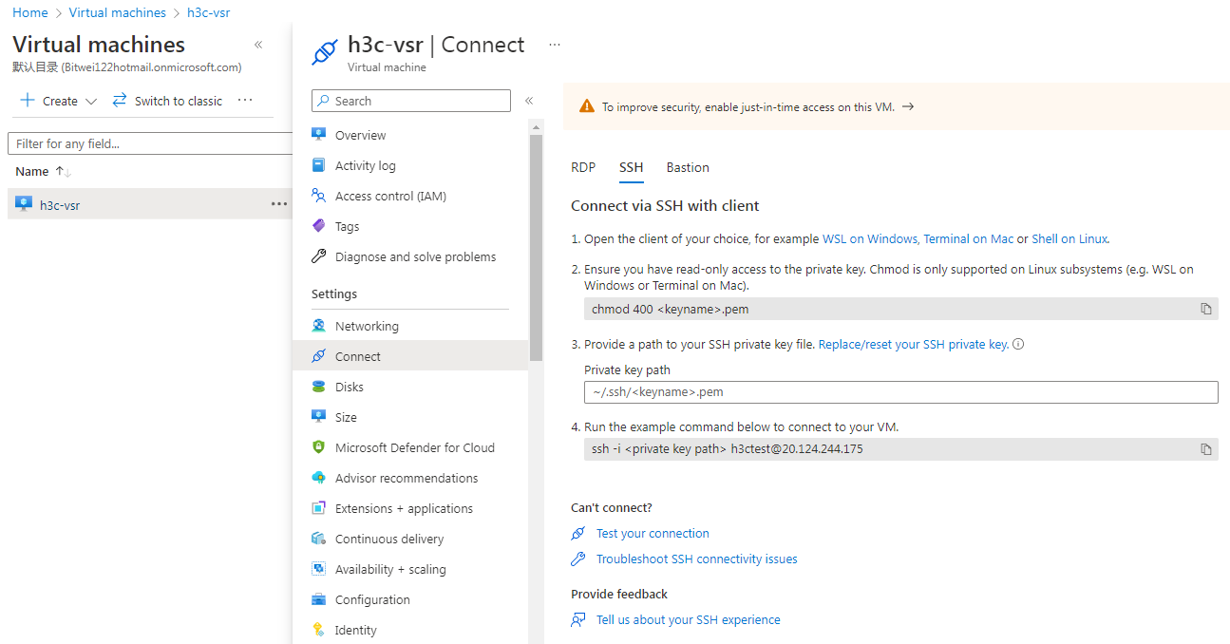Click the ssh -i example command text
1230x644 pixels.
728,449
